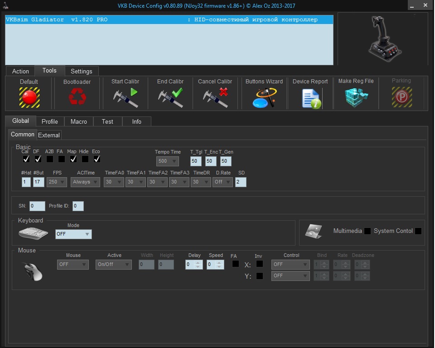Switch to the Action tab

pos(20,71)
